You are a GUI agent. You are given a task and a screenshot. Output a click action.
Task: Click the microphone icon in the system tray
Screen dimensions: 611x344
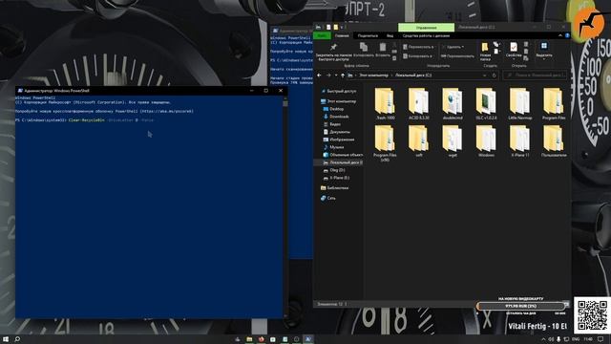[x=558, y=339]
